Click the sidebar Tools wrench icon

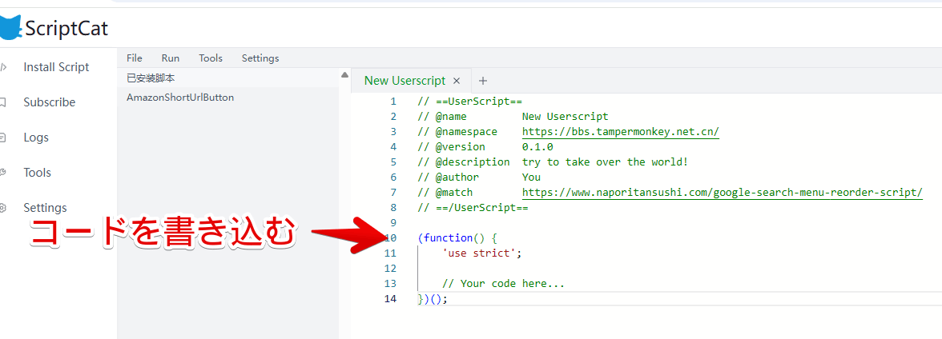3,173
